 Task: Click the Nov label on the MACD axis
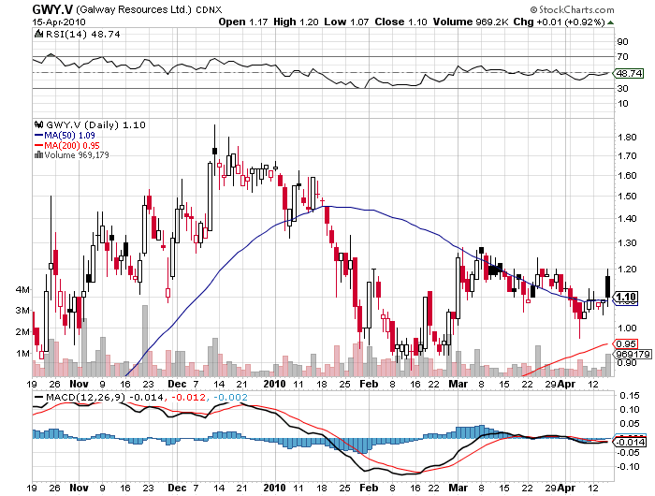(79, 488)
